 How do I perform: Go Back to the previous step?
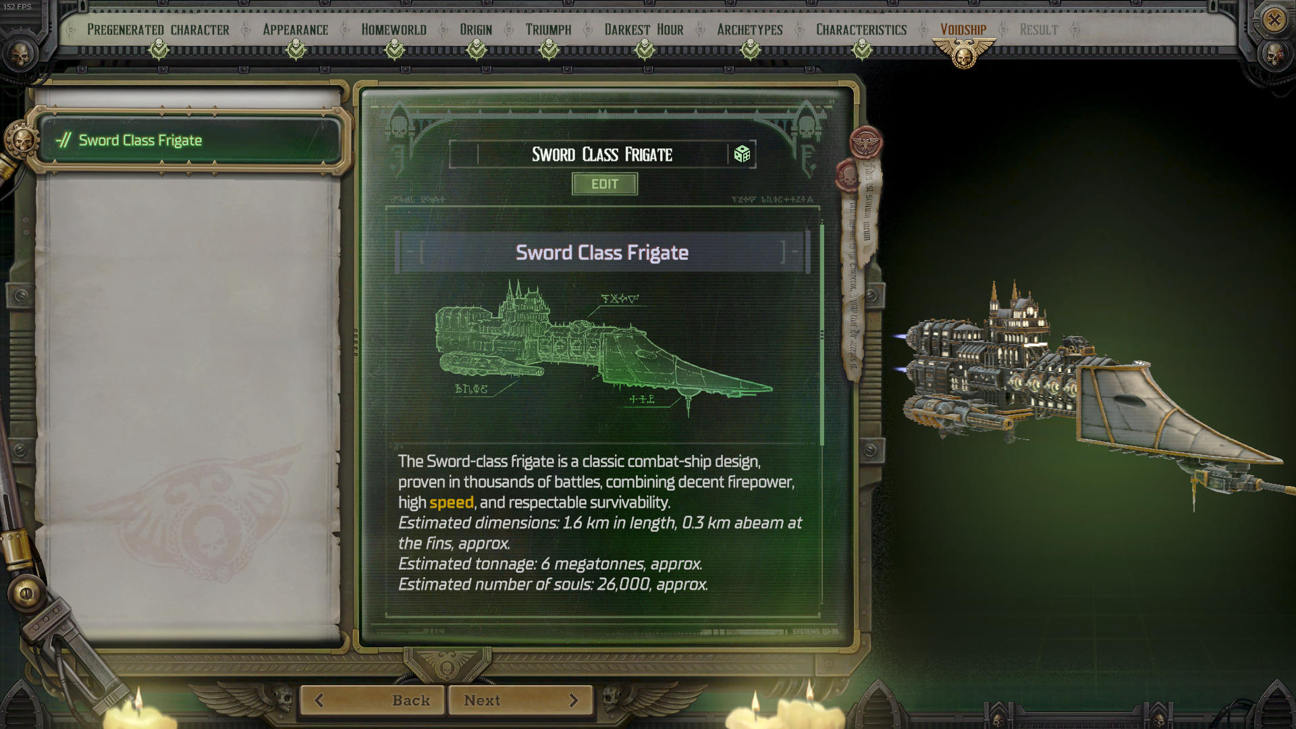[373, 700]
